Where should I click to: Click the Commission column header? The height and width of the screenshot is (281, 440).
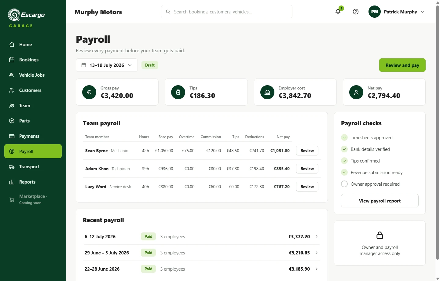coord(211,137)
